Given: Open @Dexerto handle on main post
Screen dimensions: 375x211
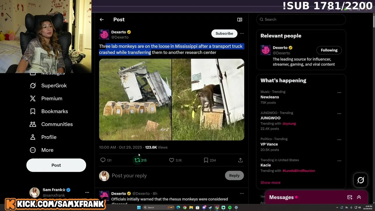Looking at the screenshot, I should click(120, 37).
